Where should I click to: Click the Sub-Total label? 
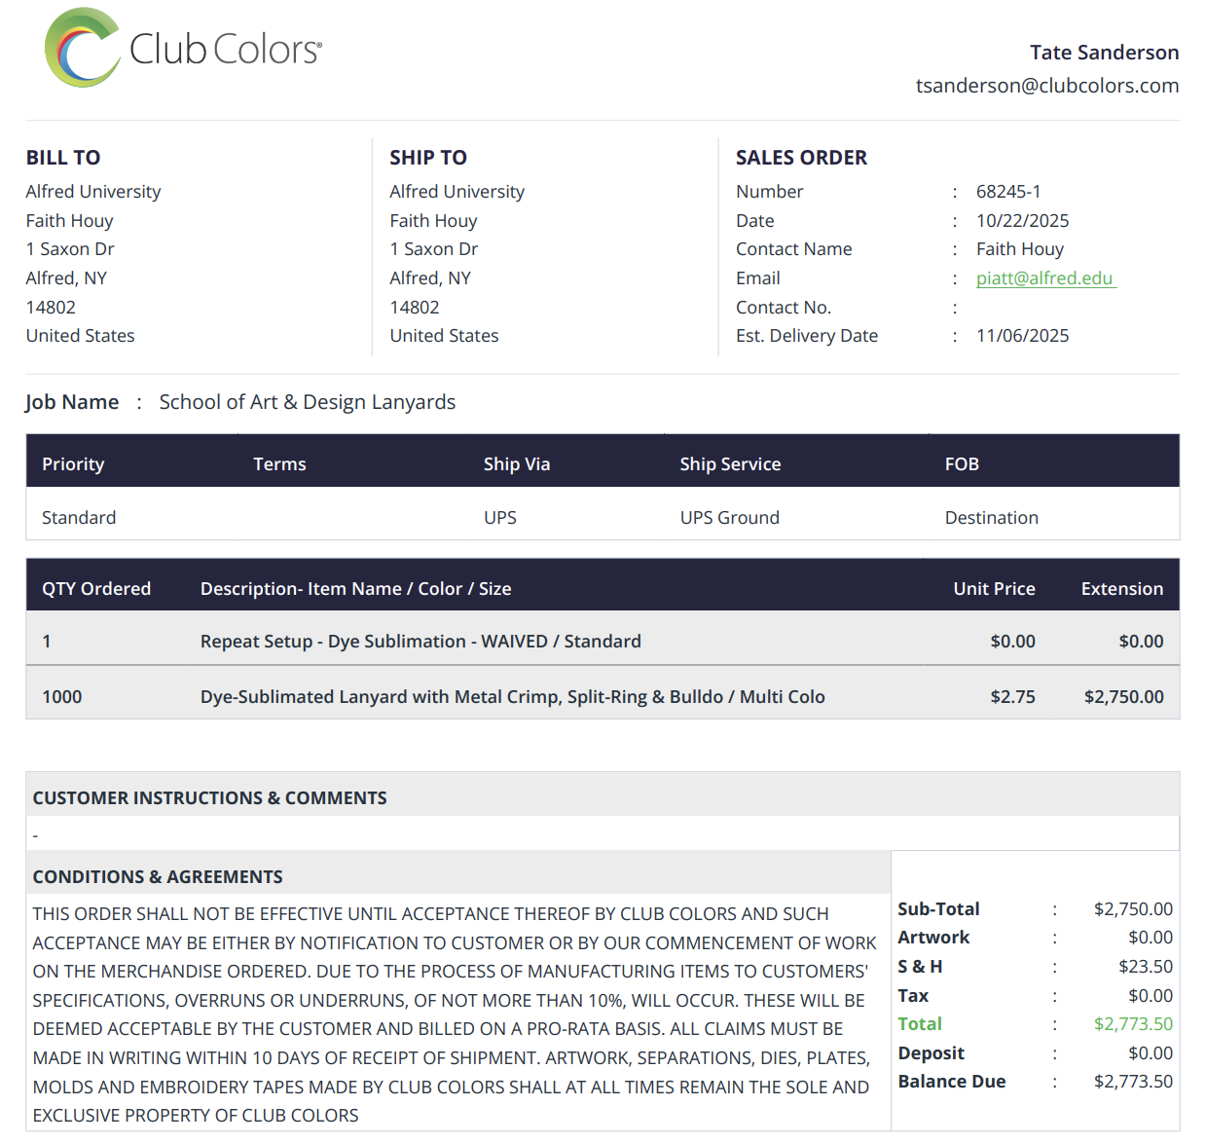(938, 909)
